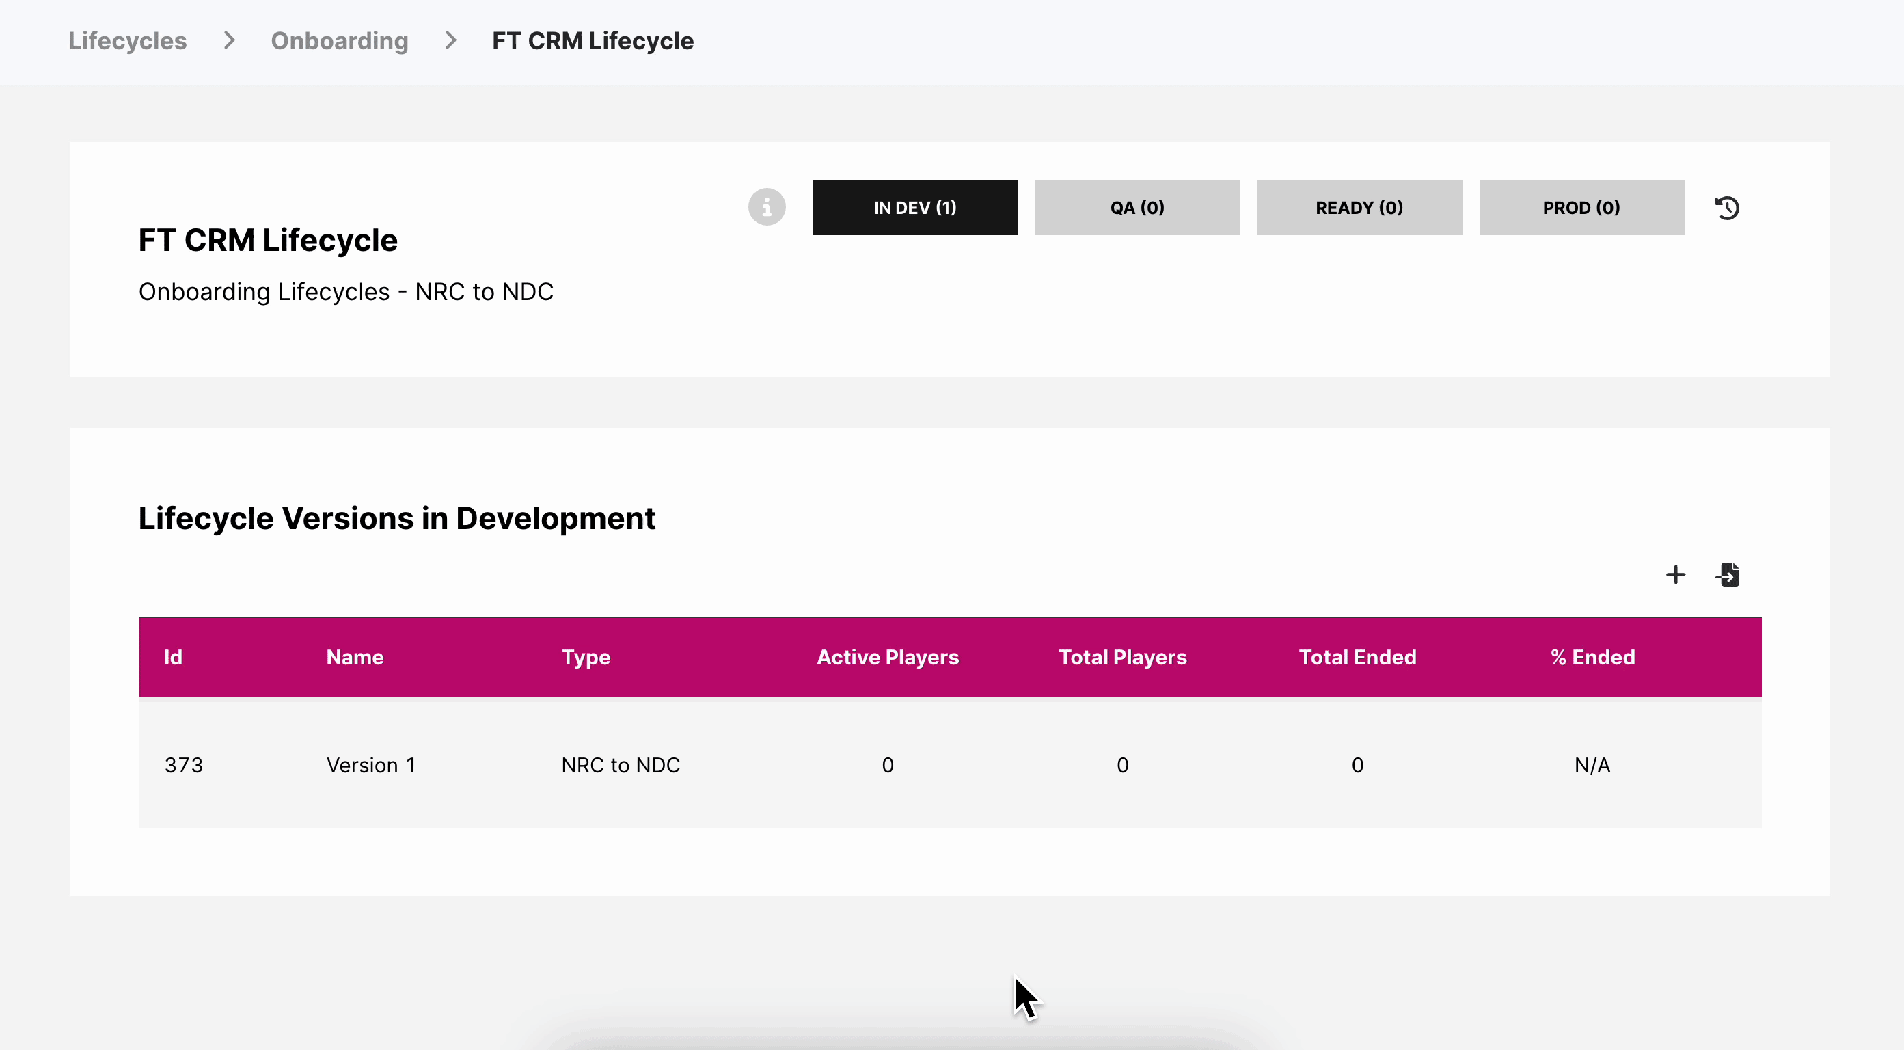Click version Id 373 cell

pyautogui.click(x=183, y=764)
